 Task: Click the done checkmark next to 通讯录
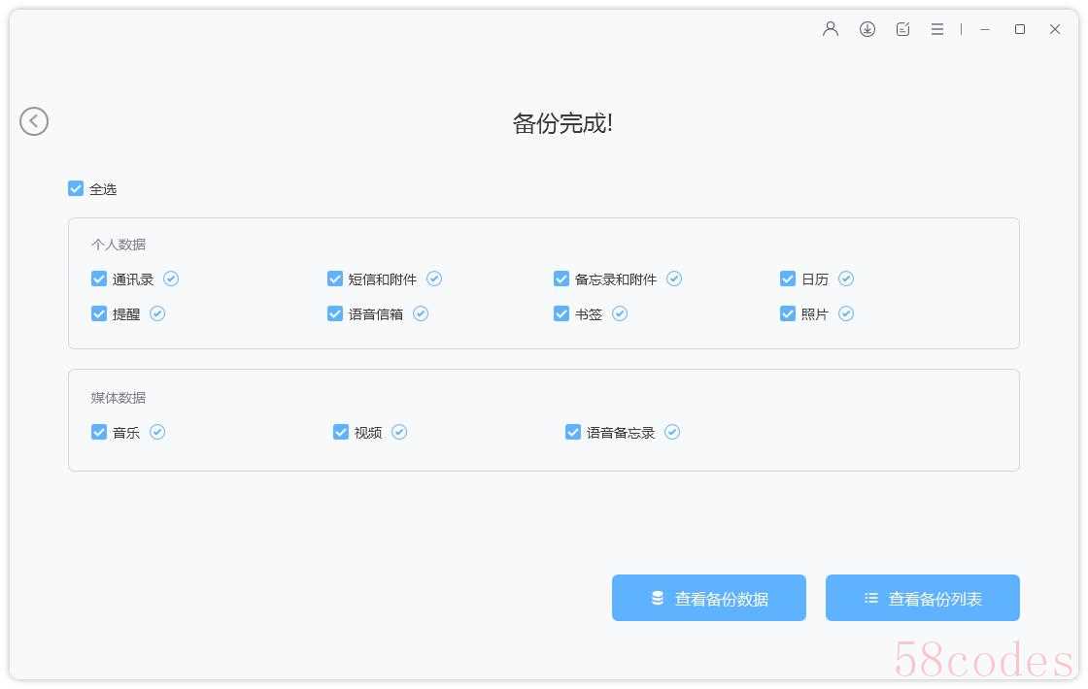[171, 279]
